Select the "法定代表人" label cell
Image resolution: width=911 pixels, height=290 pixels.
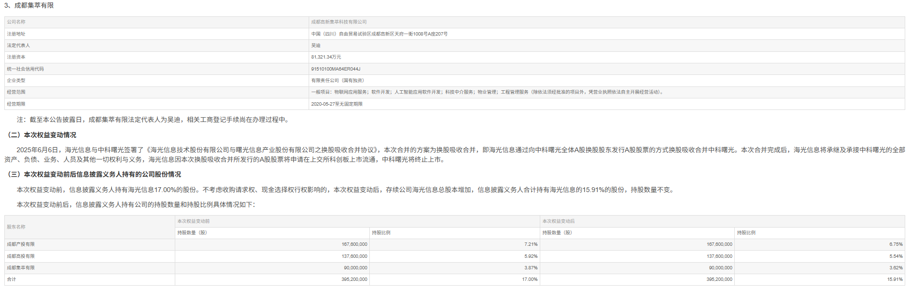[156, 46]
